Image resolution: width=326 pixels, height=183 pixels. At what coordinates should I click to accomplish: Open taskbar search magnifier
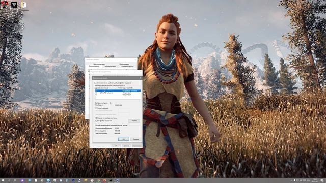tap(9, 181)
